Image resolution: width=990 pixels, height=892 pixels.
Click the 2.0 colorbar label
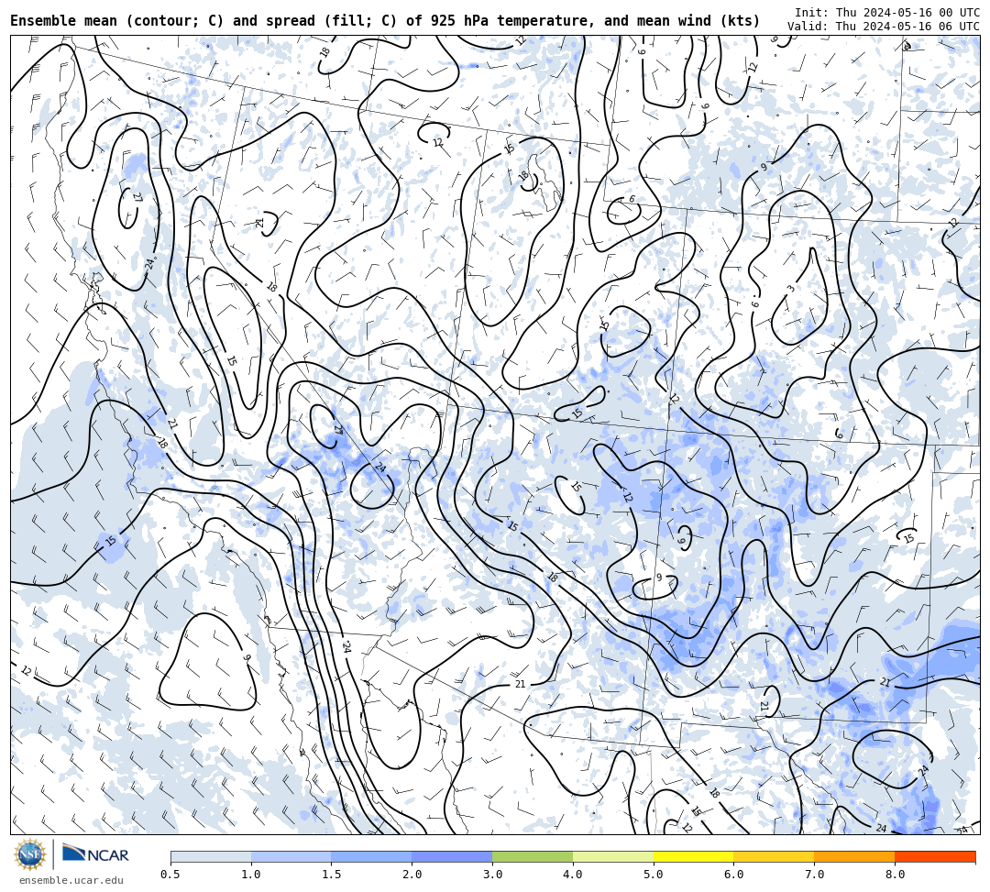[x=412, y=875]
